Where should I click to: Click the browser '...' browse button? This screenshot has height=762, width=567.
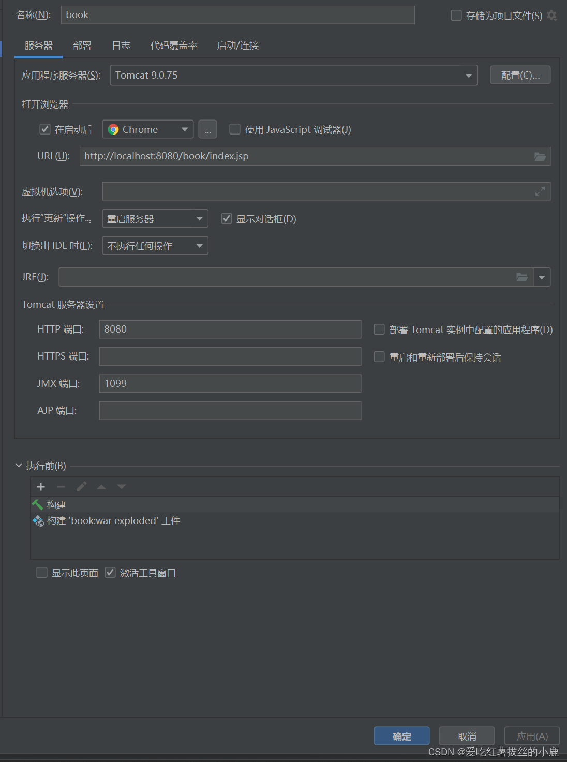click(207, 129)
